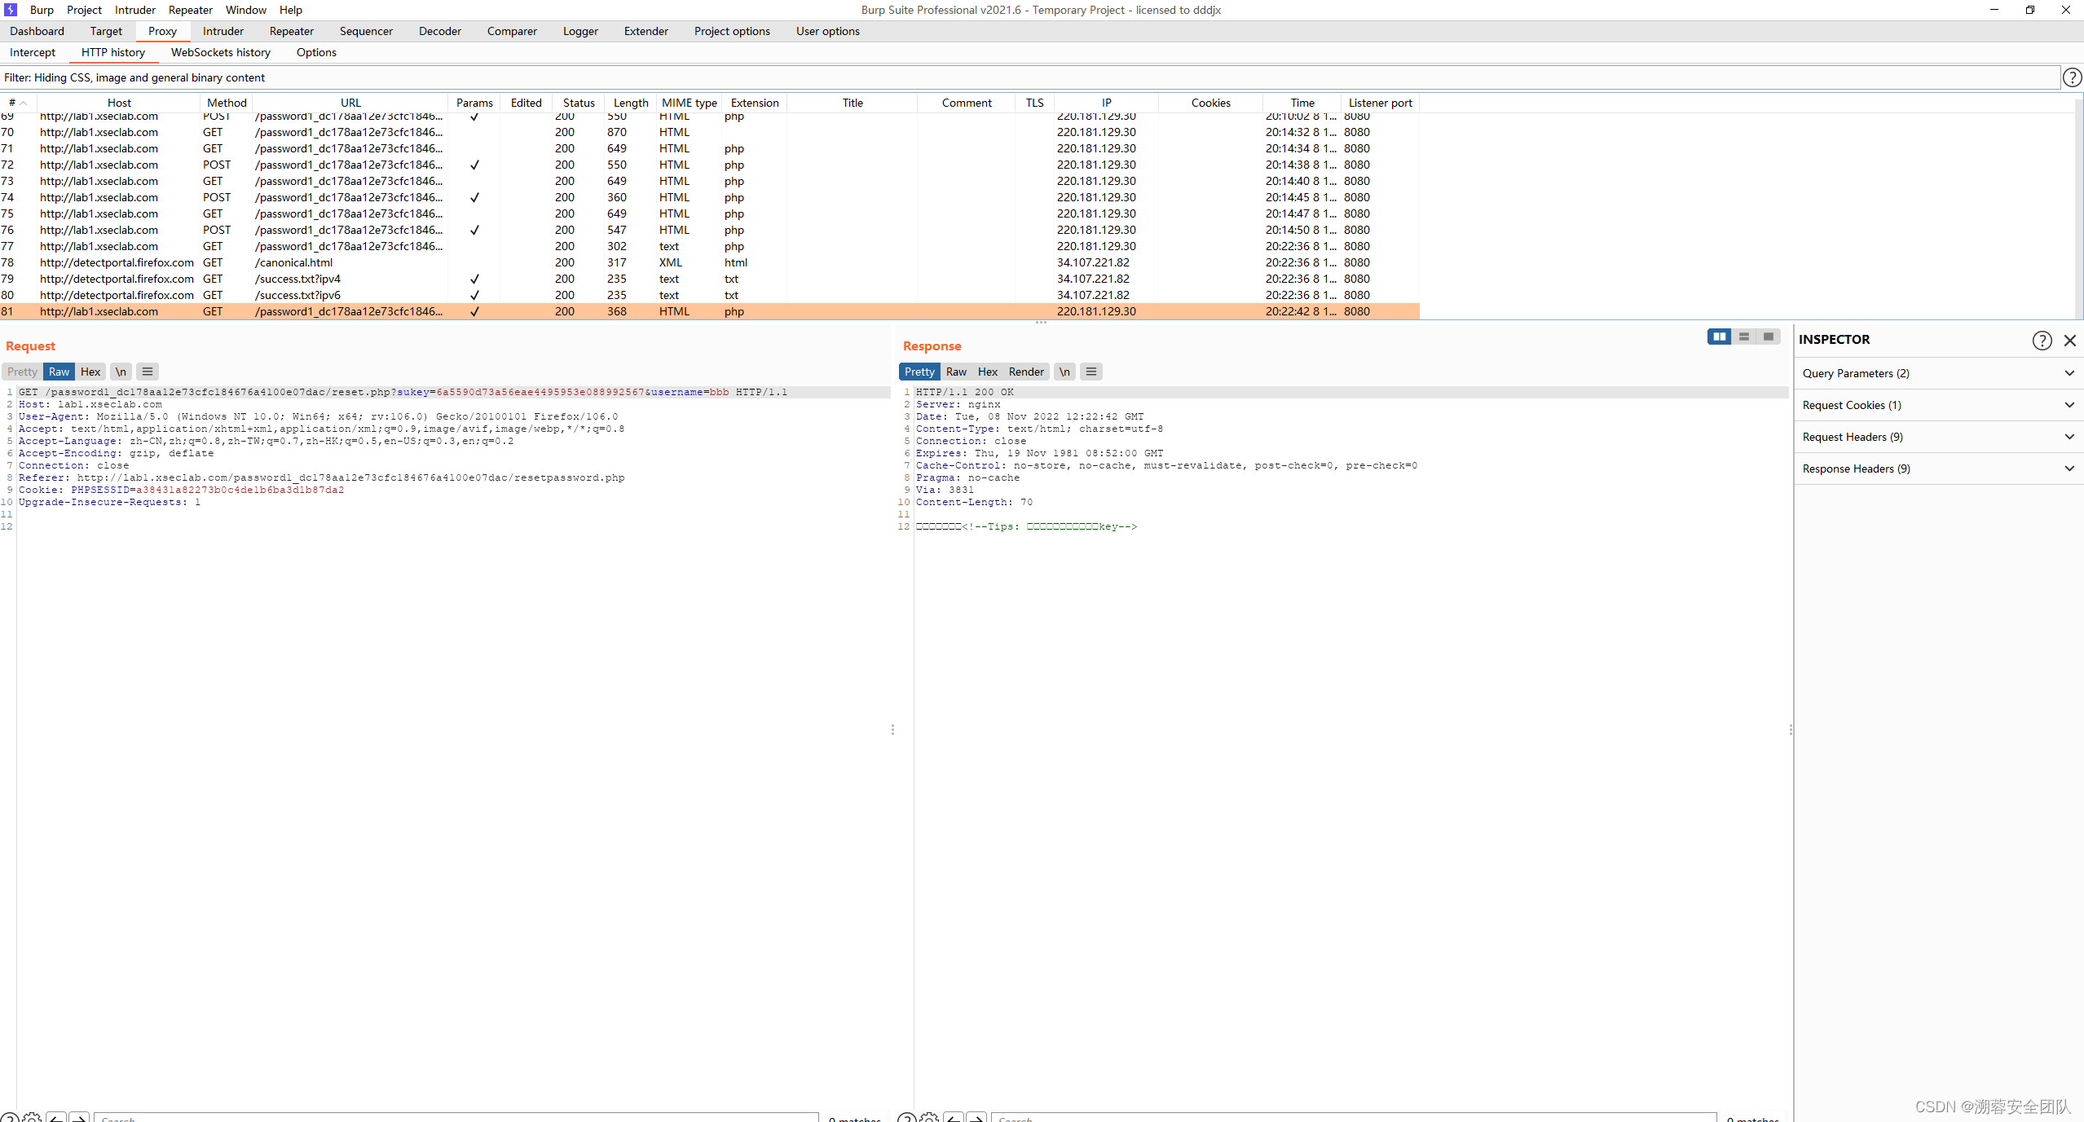Image resolution: width=2084 pixels, height=1122 pixels.
Task: Expand Query Parameters (2) section
Action: pyautogui.click(x=1938, y=373)
